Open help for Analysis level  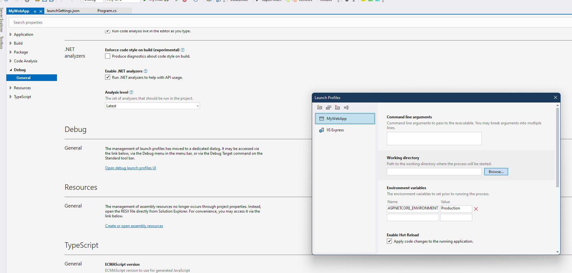tap(131, 92)
